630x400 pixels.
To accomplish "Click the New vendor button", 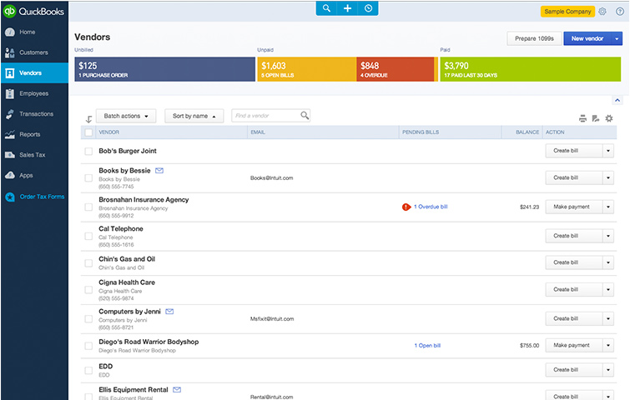I will click(x=587, y=38).
